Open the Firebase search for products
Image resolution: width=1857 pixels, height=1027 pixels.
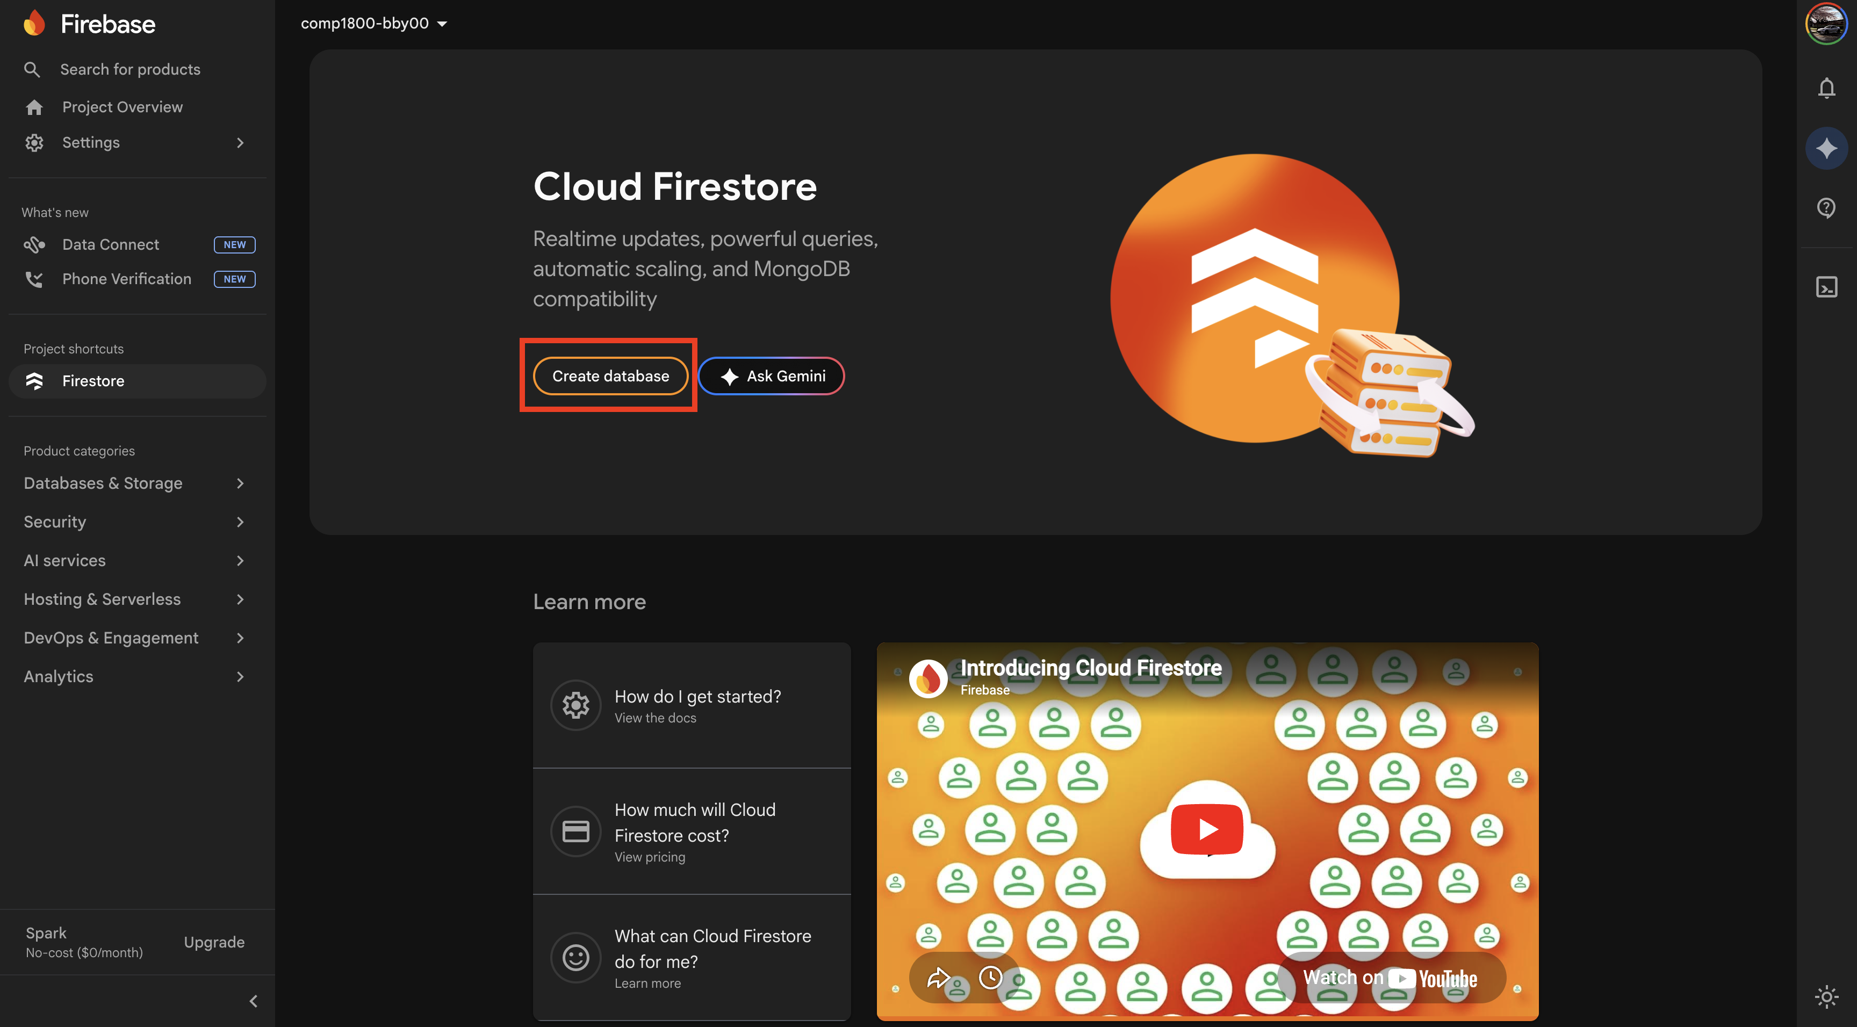click(x=131, y=69)
